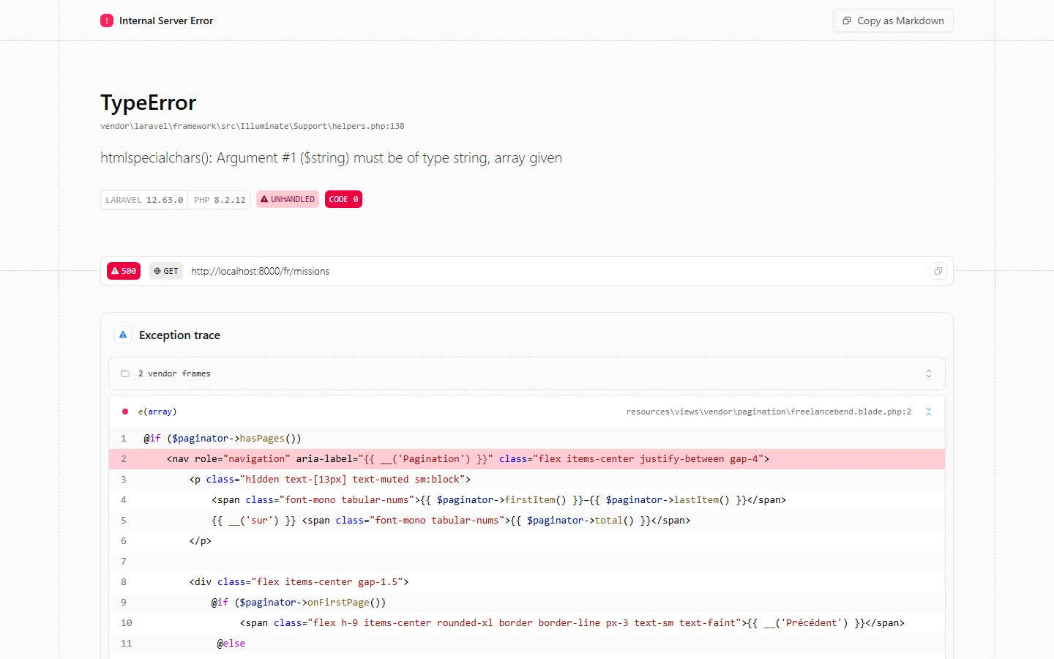Click the GET method badge
This screenshot has height=659, width=1054.
(x=166, y=271)
